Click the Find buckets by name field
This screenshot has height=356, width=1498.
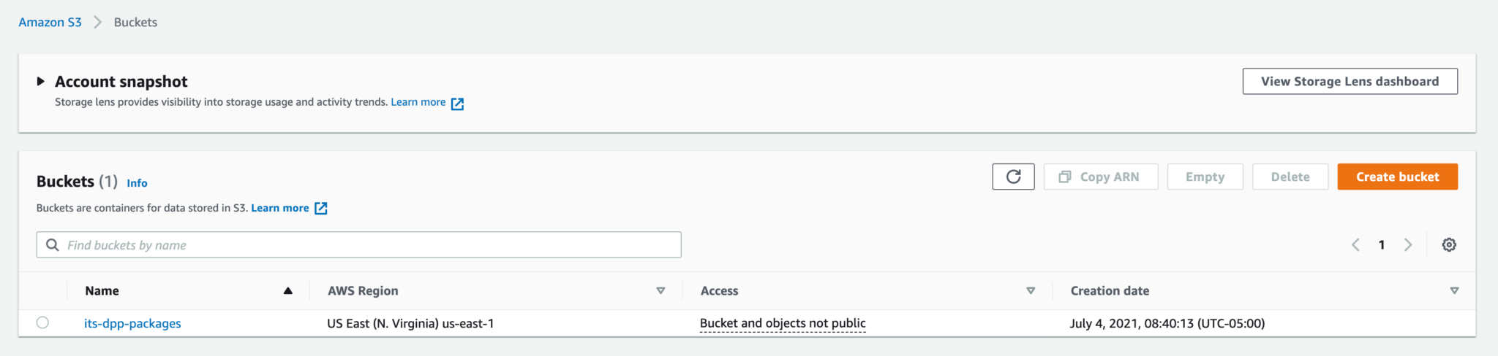click(358, 245)
